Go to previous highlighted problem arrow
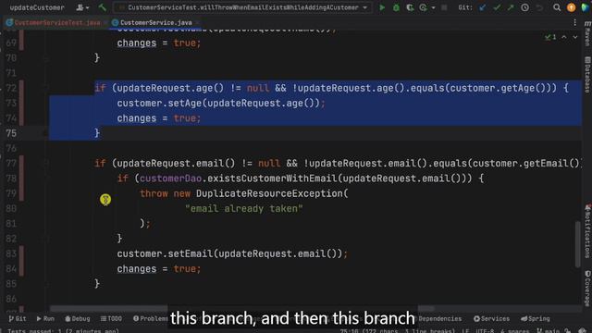The image size is (592, 333). coord(563,37)
